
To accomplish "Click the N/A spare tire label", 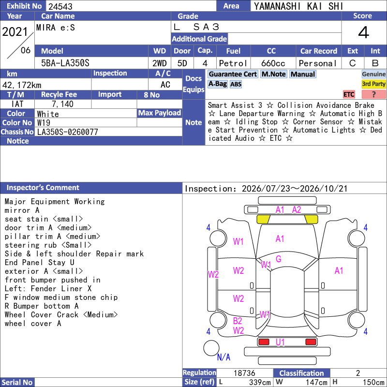I will coord(223,357).
